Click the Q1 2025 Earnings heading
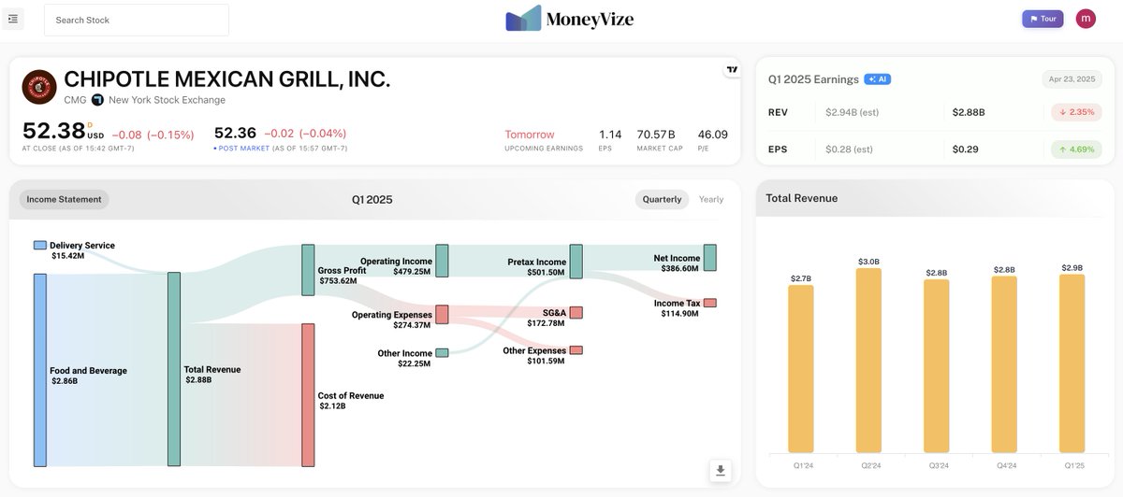Image resolution: width=1123 pixels, height=497 pixels. (x=813, y=79)
